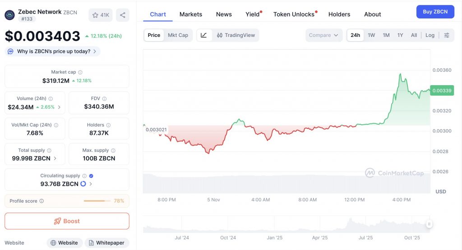Click the Whitepaper document icon

[91, 243]
